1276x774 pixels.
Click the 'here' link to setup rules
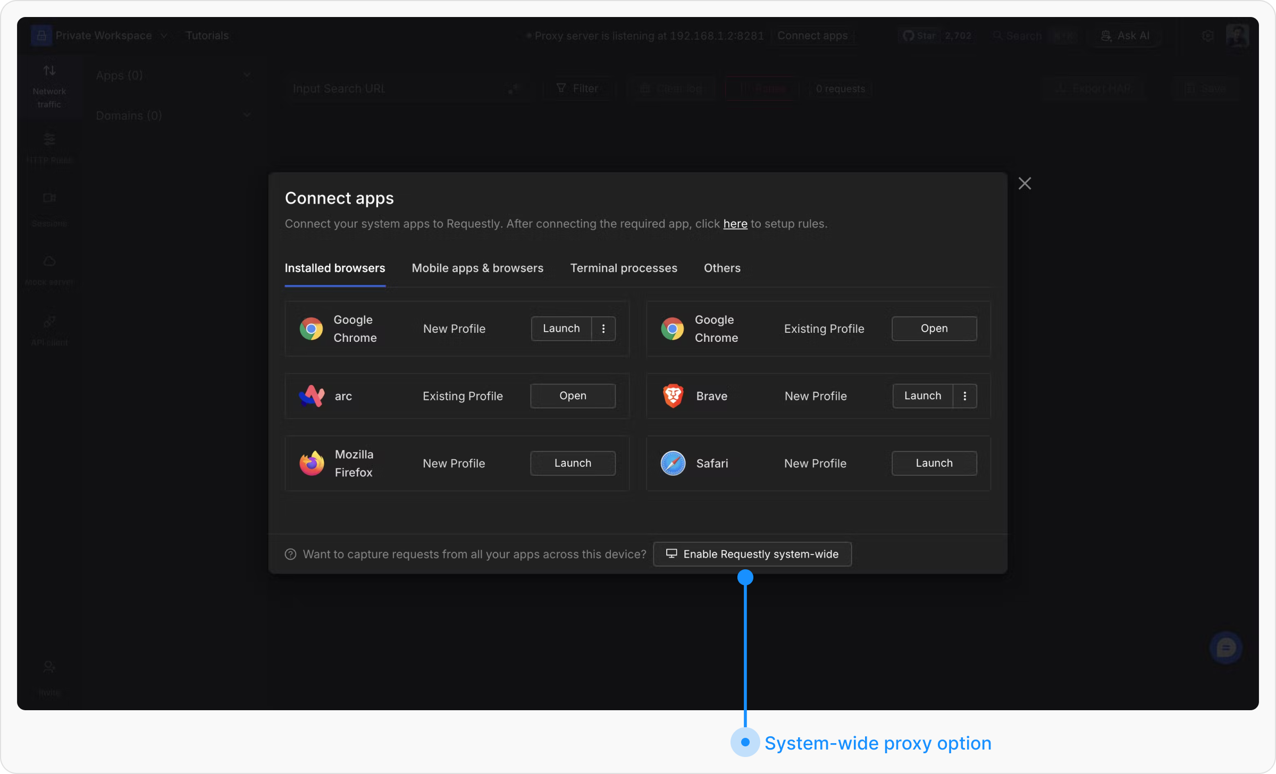coord(735,224)
